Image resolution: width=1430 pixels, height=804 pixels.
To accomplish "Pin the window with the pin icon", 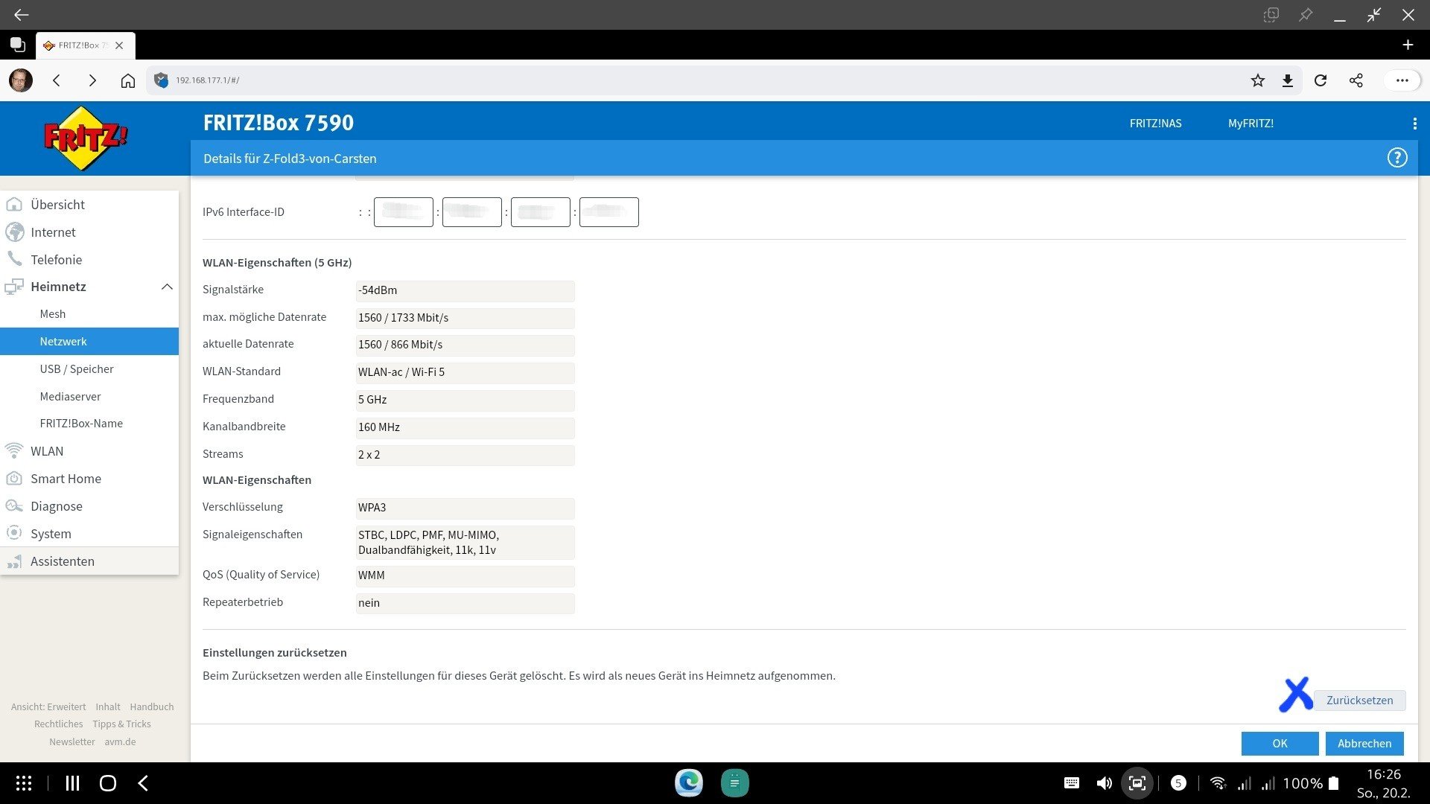I will pyautogui.click(x=1306, y=15).
